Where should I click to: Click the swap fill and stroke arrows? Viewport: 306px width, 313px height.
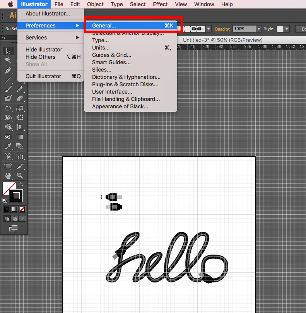click(21, 185)
